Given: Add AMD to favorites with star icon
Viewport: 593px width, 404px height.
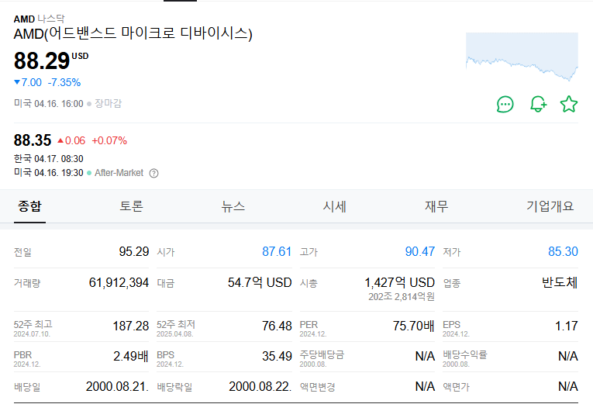Looking at the screenshot, I should point(569,105).
